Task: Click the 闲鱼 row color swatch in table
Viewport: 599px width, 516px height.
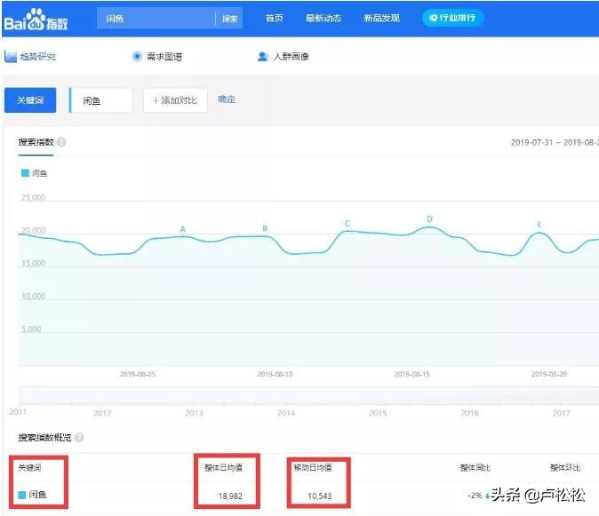Action: coord(22,495)
